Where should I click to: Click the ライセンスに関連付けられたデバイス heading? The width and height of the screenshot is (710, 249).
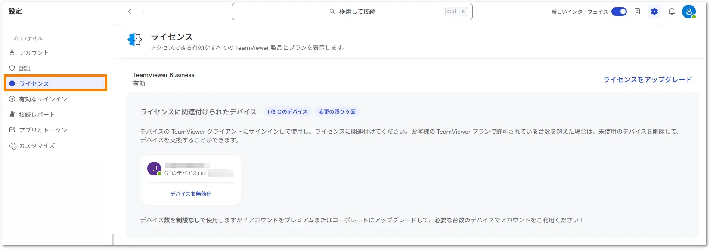198,112
